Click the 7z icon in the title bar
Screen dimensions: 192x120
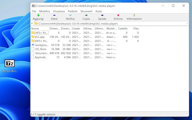pyautogui.click(x=34, y=6)
